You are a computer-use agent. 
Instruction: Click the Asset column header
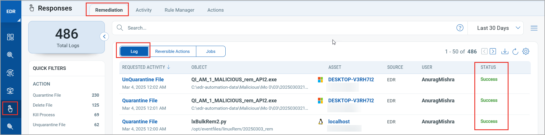(334, 67)
